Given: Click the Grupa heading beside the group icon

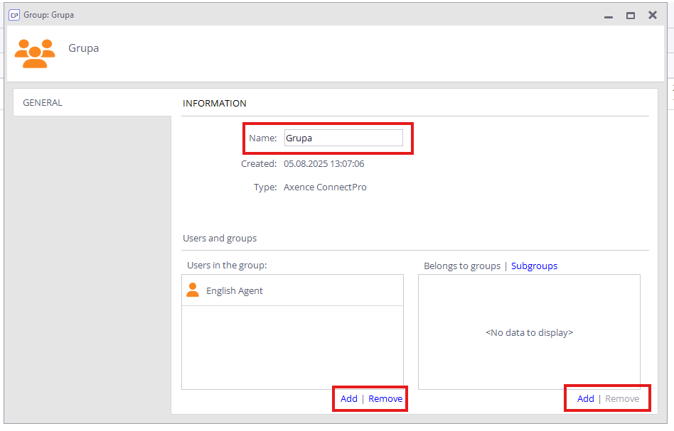Looking at the screenshot, I should (83, 48).
